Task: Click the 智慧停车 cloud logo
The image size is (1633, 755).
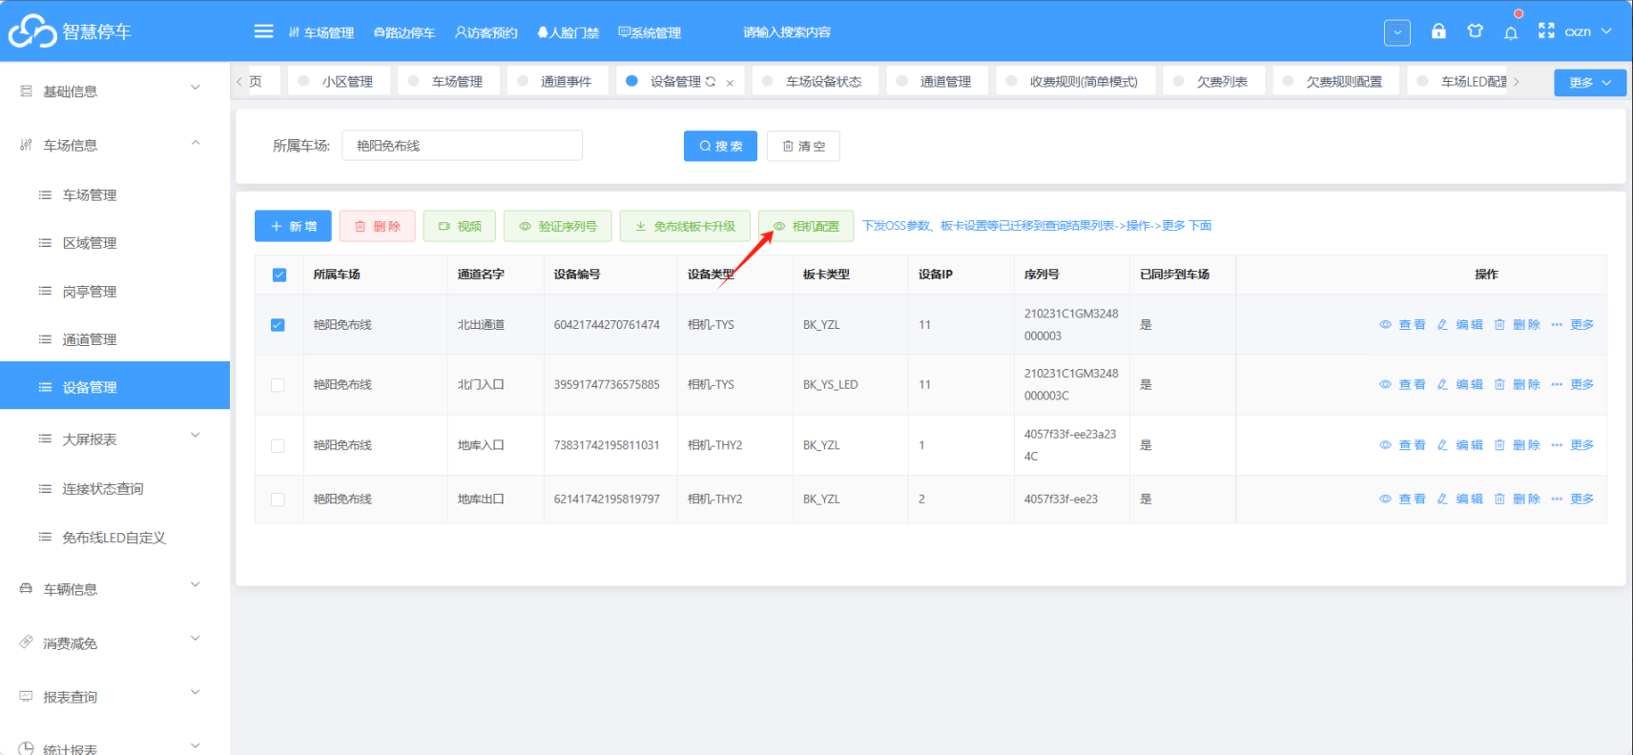Action: click(32, 31)
